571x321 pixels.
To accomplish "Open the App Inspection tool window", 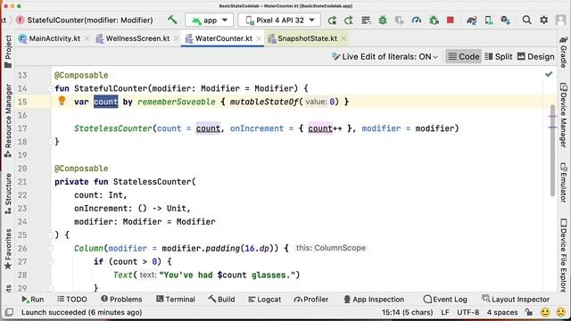I will [374, 300].
